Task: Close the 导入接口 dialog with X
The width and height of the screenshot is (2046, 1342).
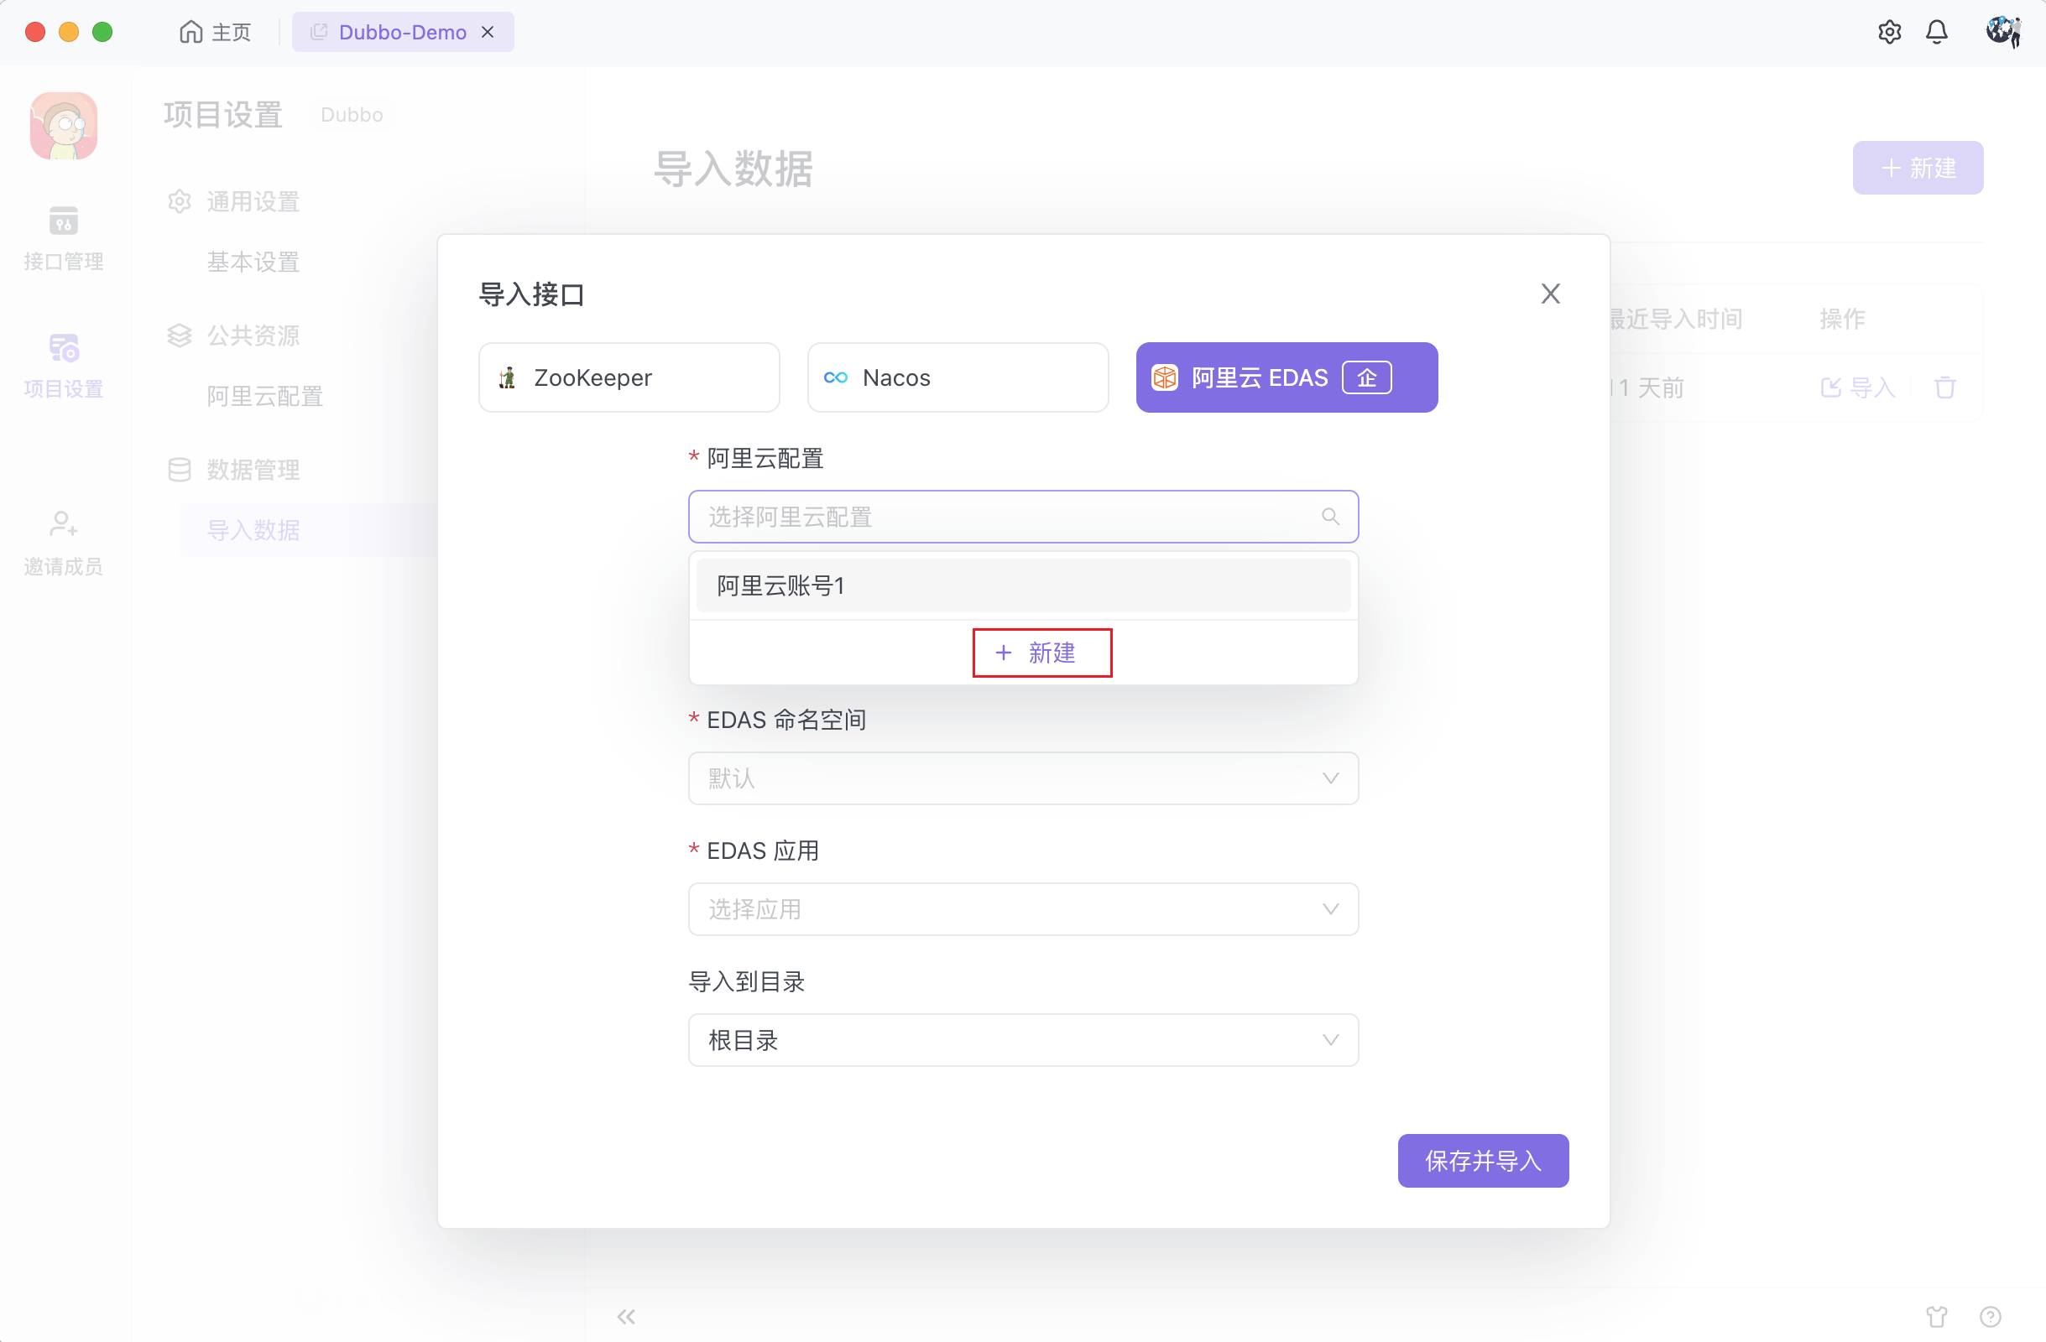Action: (1550, 294)
